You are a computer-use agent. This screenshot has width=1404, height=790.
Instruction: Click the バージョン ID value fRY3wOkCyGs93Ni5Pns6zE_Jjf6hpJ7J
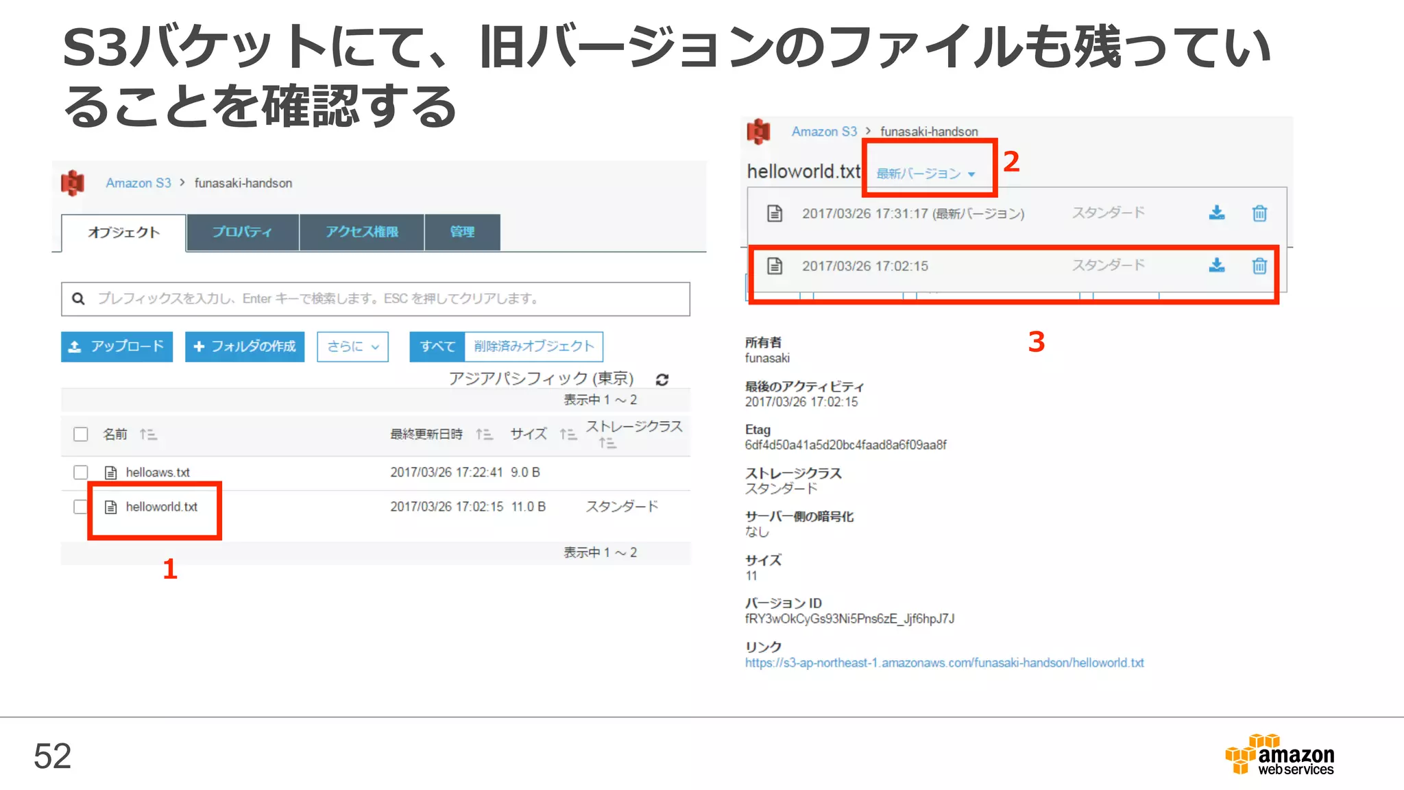(x=849, y=619)
